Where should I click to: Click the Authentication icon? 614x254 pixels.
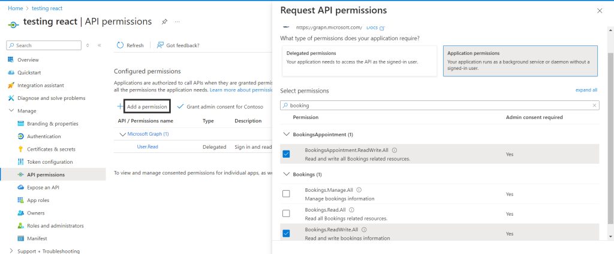[21, 136]
